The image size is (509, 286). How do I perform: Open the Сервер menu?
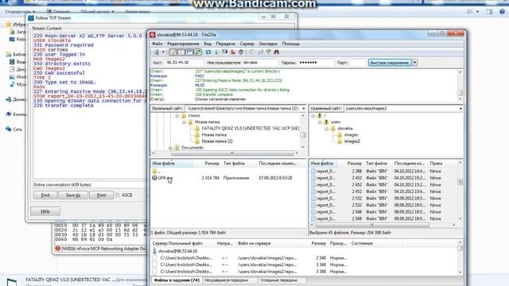click(x=247, y=44)
